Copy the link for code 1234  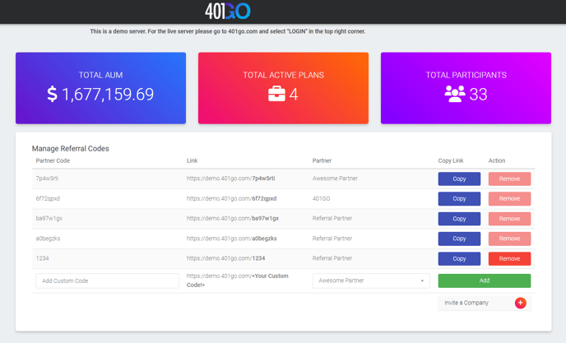pyautogui.click(x=459, y=258)
